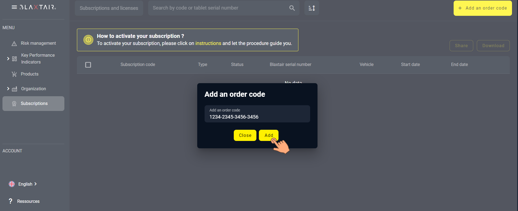518x211 pixels.
Task: Expand the Key Performance Indicators section
Action: [x=8, y=58]
